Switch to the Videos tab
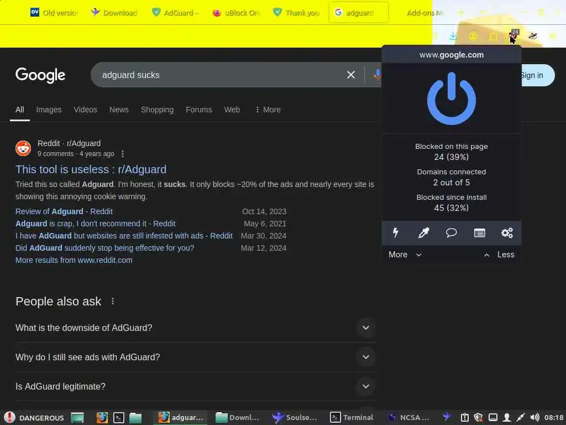Viewport: 566px width, 425px height. coord(86,110)
